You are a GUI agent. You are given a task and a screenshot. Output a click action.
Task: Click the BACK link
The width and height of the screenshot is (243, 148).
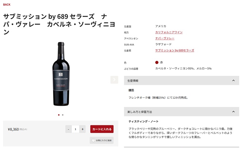(7, 5)
